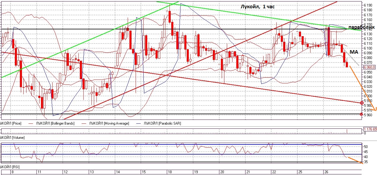
Task: Click the ЛУКОЙЛ [RSI] panel label
Action: [10, 167]
